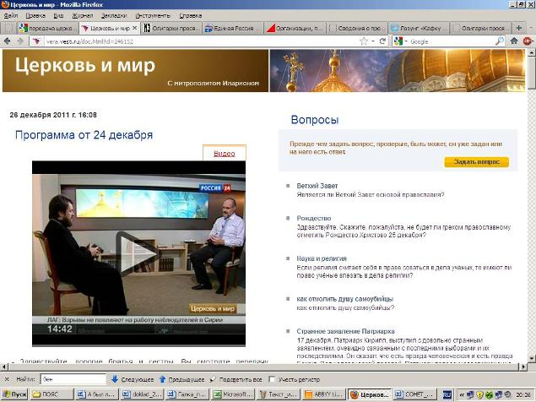Screen dimensions: 536x402
Task: Find next match with the down arrow 'Следующее'
Action: 133,379
